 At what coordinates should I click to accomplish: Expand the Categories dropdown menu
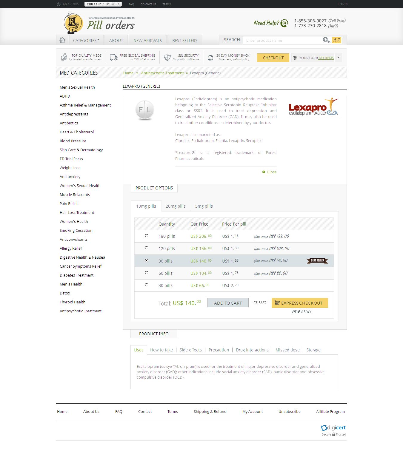86,40
